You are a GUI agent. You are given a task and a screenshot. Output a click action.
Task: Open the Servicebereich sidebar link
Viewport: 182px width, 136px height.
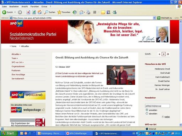pos(18,79)
